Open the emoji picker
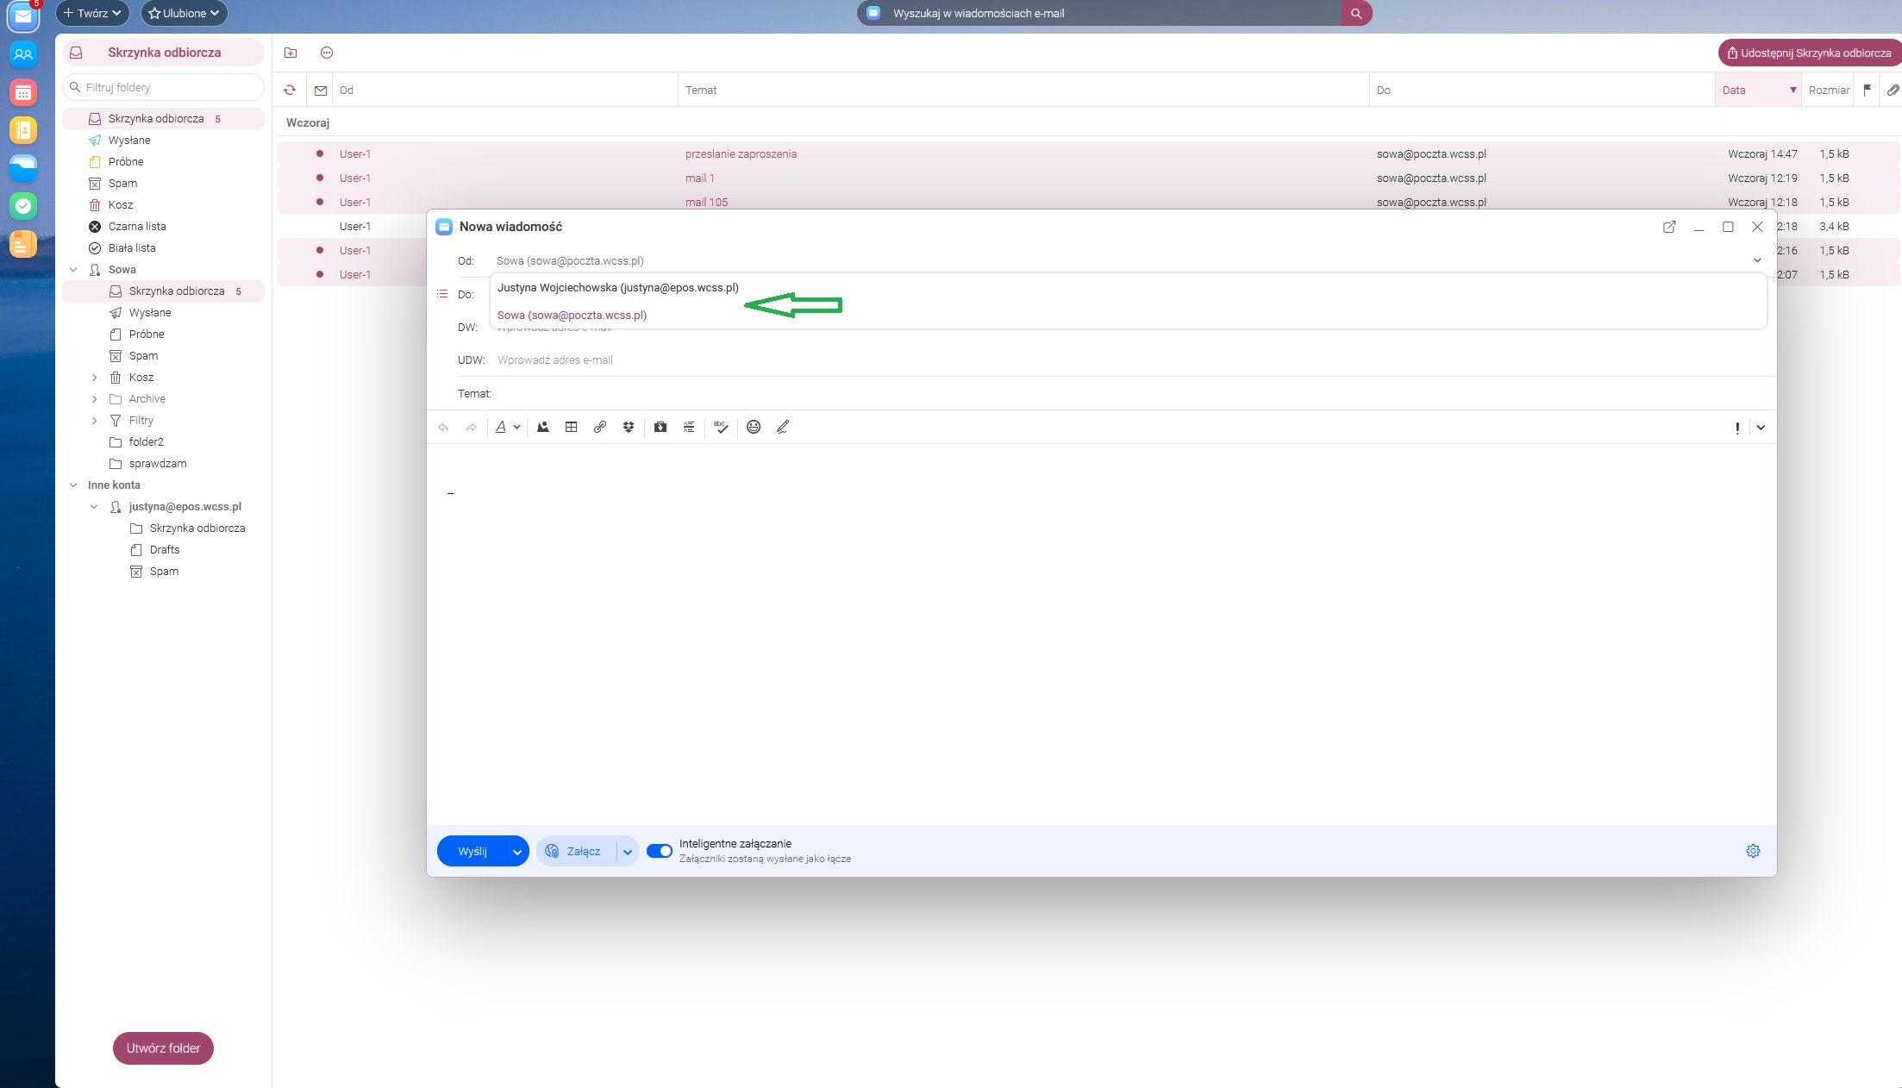Viewport: 1902px width, 1088px height. click(754, 427)
